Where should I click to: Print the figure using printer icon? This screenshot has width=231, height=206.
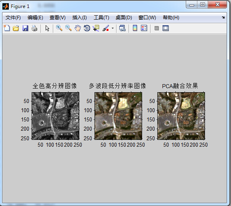click(x=34, y=28)
